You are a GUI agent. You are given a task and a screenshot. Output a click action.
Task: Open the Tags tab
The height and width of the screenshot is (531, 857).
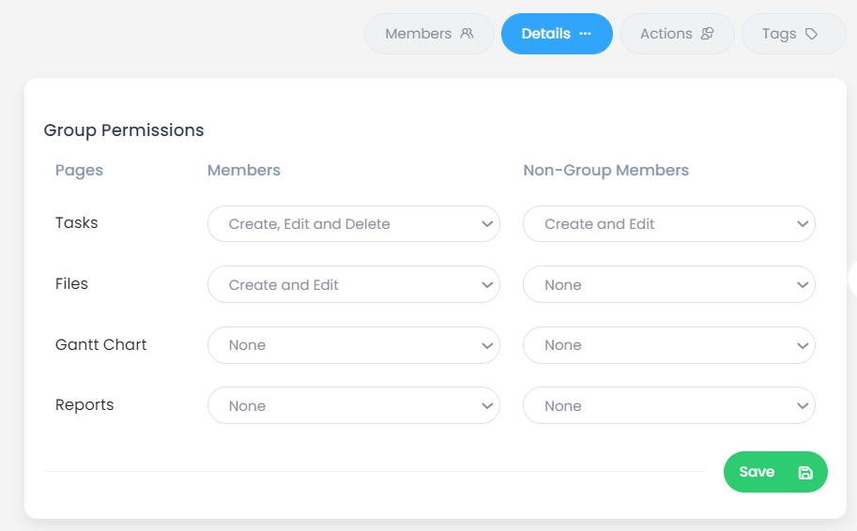pyautogui.click(x=793, y=34)
